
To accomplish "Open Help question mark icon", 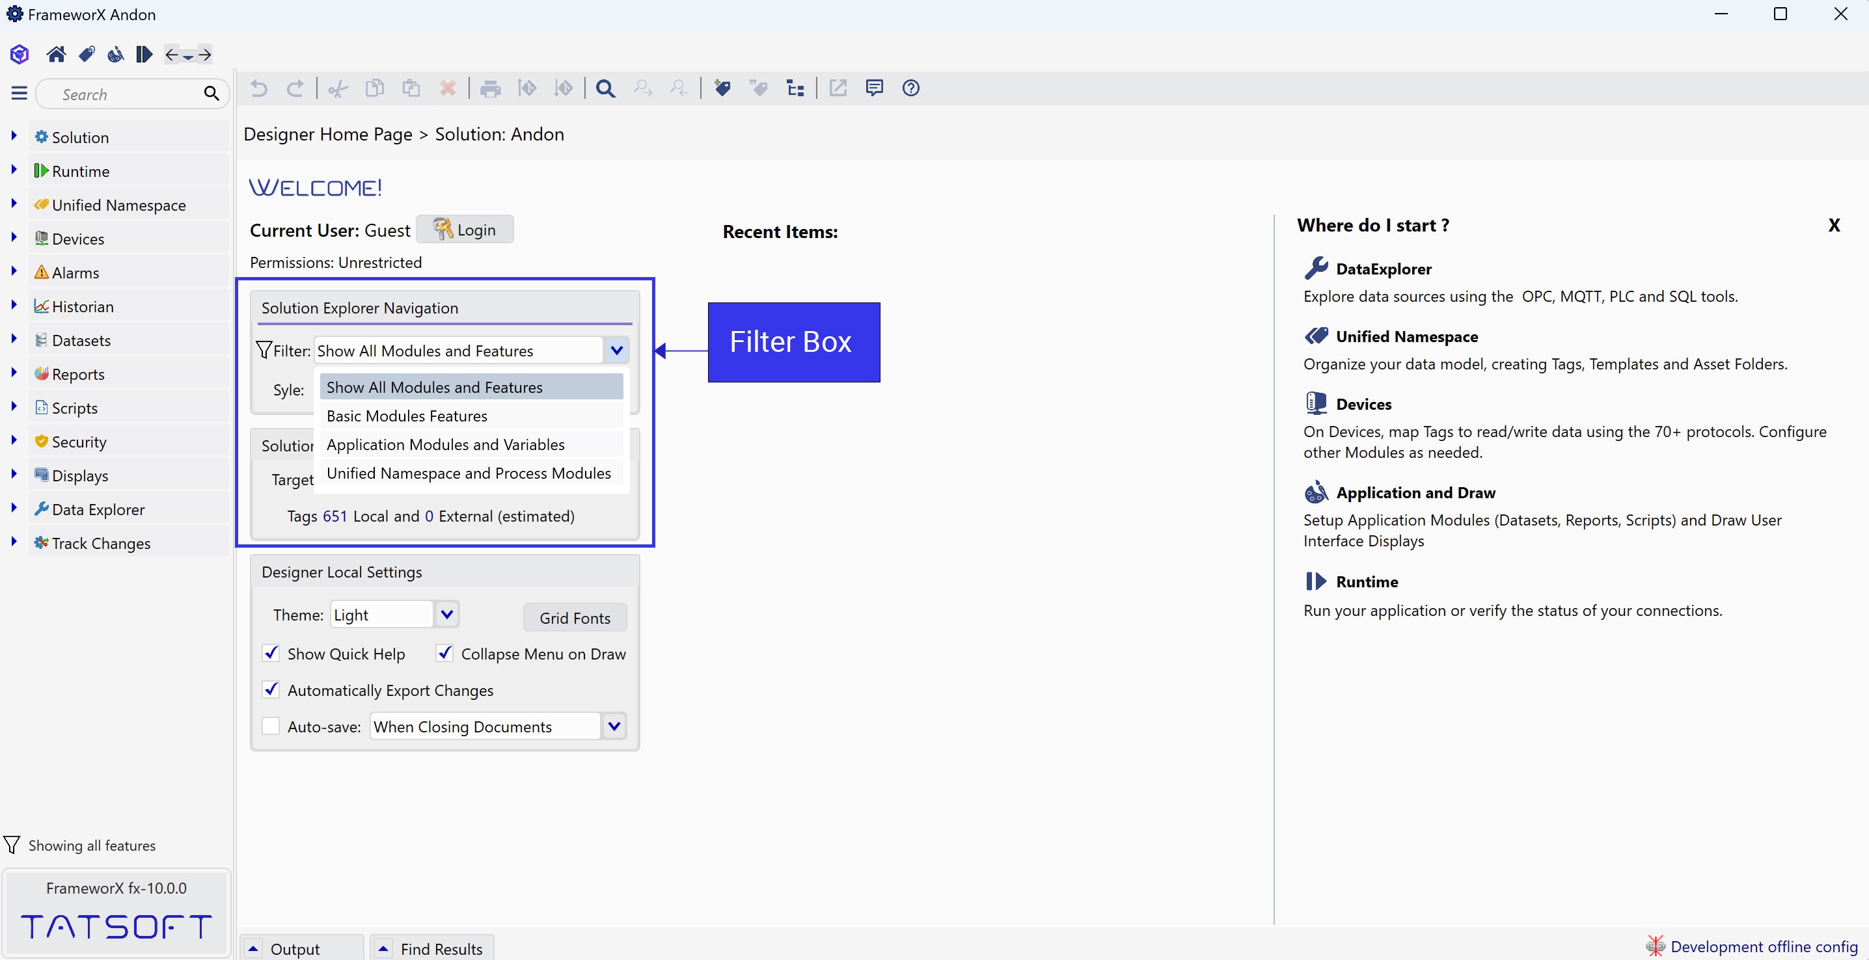I will click(910, 88).
